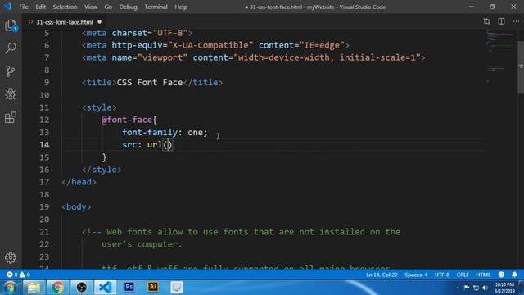The width and height of the screenshot is (524, 295).
Task: Click the closing head tag
Action: click(x=79, y=182)
